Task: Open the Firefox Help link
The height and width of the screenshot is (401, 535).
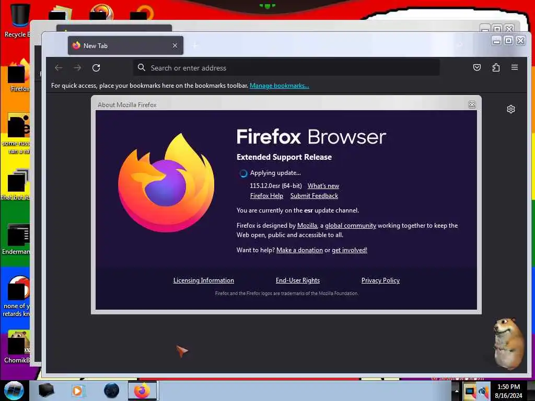Action: click(x=266, y=196)
